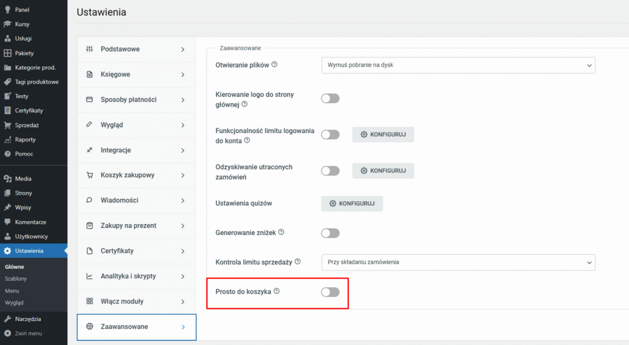The height and width of the screenshot is (345, 629).
Task: Enable Funkcjonalność limitu logowania do konta switch
Action: tap(330, 134)
